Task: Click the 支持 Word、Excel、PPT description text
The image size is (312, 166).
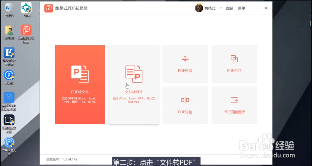Action: click(x=134, y=100)
